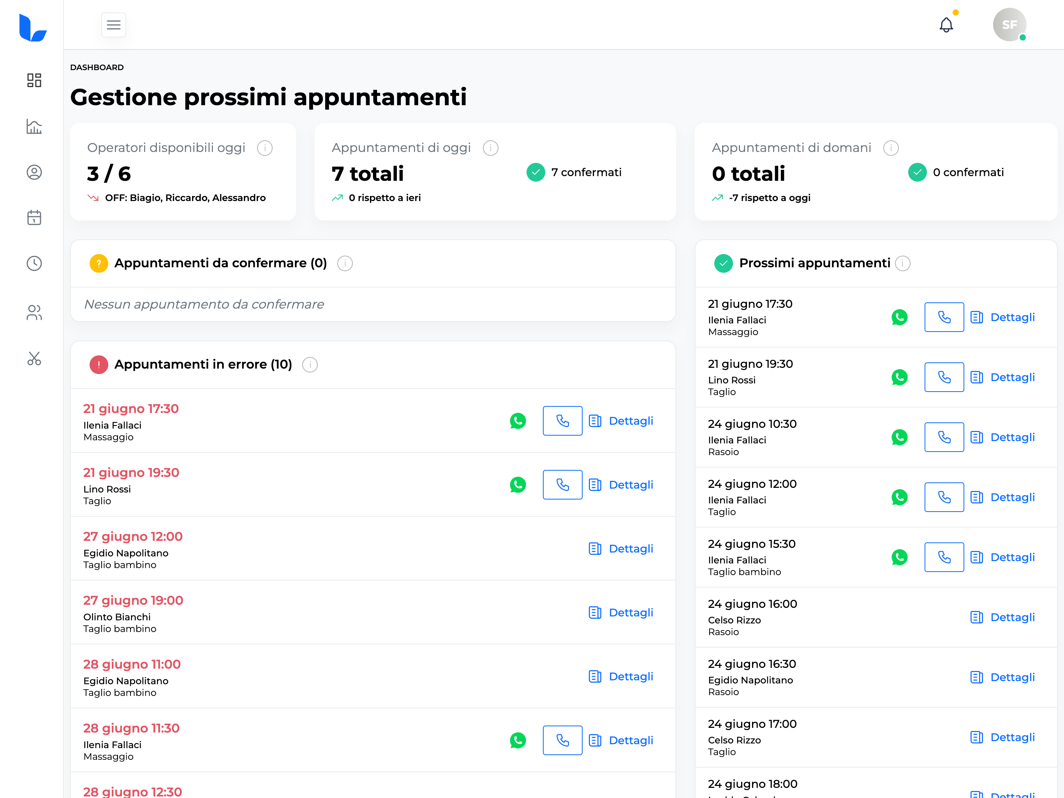WhatsApp client for 24 giugno 15:30 appointment
Image resolution: width=1064 pixels, height=798 pixels.
(899, 557)
